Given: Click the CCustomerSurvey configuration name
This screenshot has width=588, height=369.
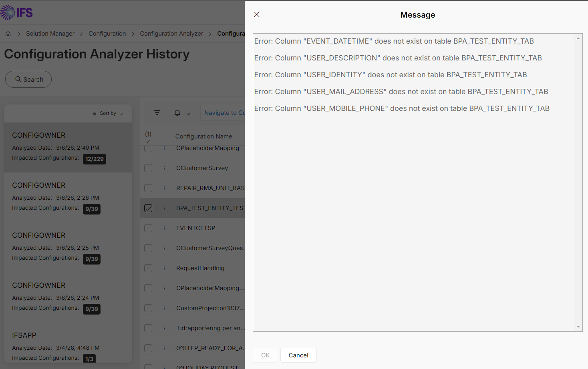Looking at the screenshot, I should [x=202, y=168].
